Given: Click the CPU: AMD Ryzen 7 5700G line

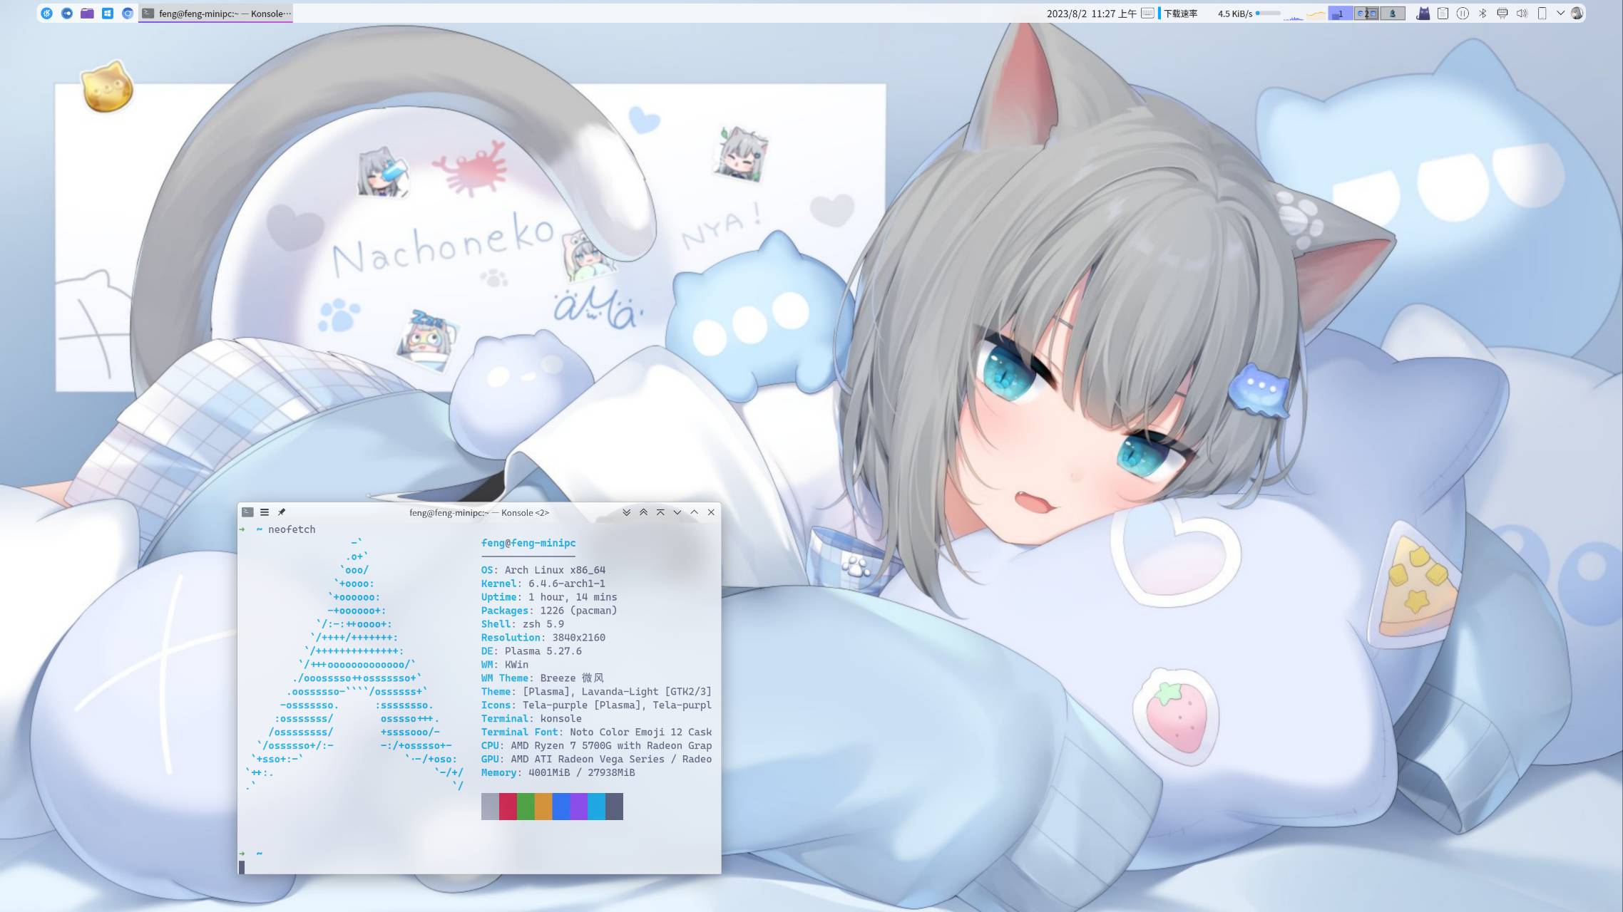Looking at the screenshot, I should click(596, 746).
